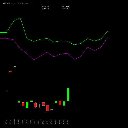Click the tall green candlestick for 18 Jun

click(68, 94)
